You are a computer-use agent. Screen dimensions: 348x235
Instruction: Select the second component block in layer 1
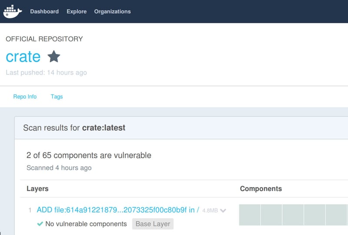271,215
